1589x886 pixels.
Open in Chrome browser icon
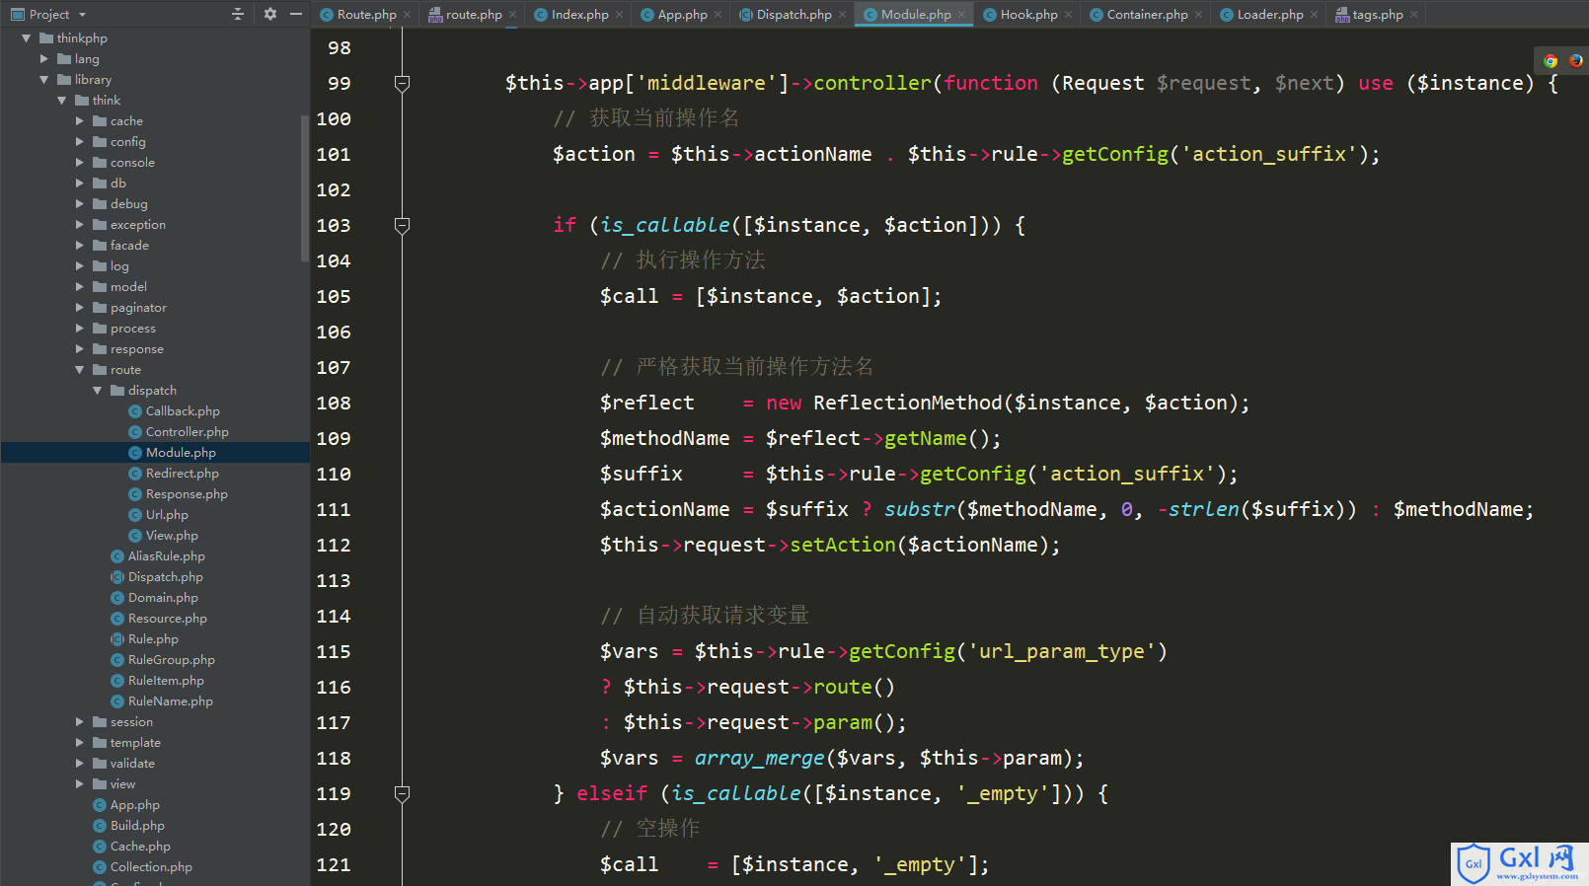1551,61
